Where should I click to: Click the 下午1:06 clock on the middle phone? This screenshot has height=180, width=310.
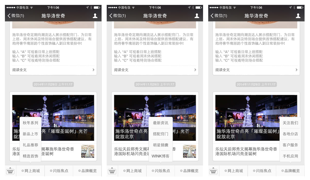(x=155, y=7)
